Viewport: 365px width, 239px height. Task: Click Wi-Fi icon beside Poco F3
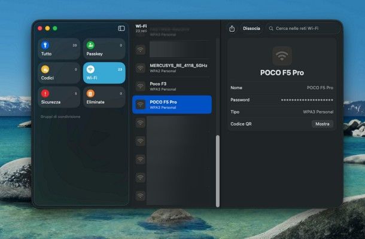(x=141, y=86)
